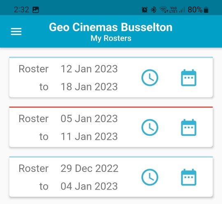Open clock icon for 05 Jan 2023 roster

(150, 128)
